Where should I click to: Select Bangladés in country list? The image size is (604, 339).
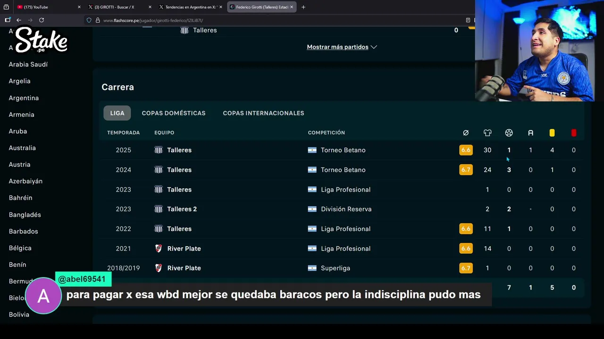25,215
